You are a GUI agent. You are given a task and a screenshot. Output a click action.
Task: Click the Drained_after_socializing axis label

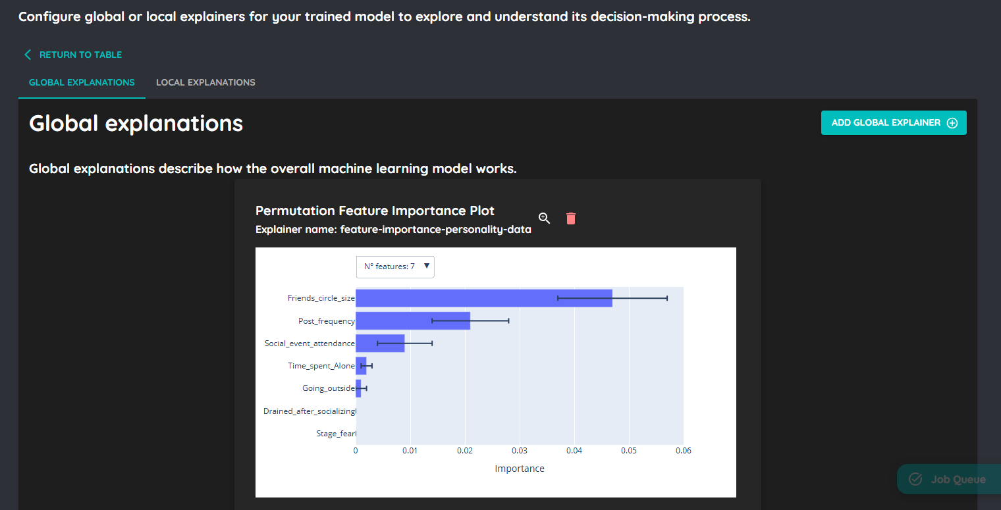point(309,411)
